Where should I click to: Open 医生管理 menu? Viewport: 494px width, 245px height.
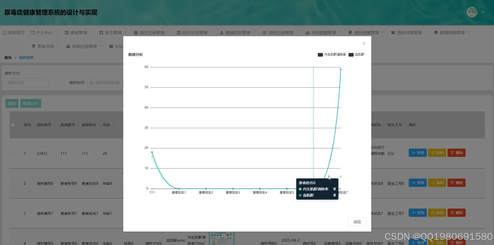pyautogui.click(x=113, y=33)
